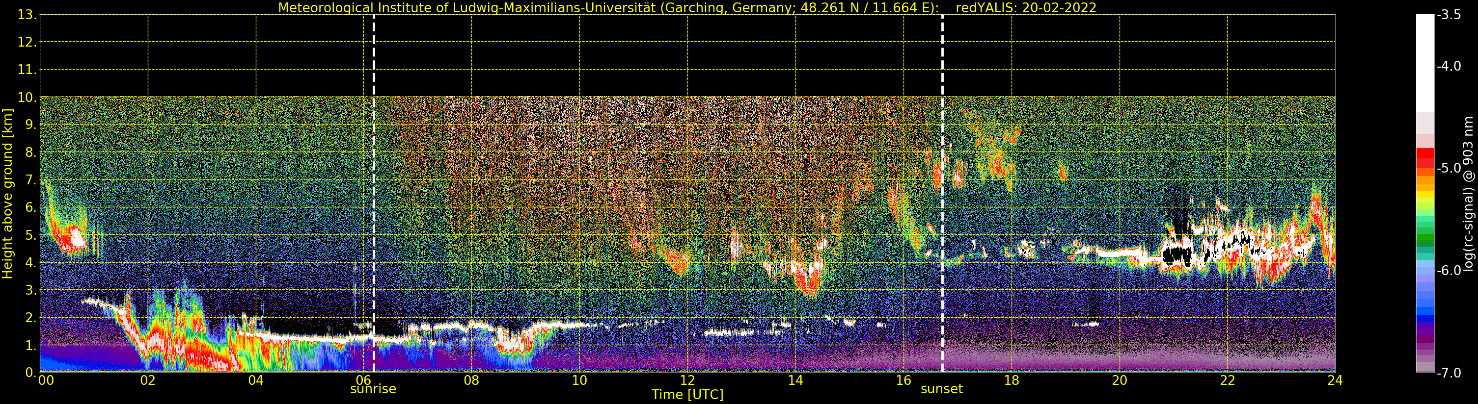The image size is (1478, 404).
Task: Select the "-3.5" colorbar tick label
Action: click(x=1450, y=15)
